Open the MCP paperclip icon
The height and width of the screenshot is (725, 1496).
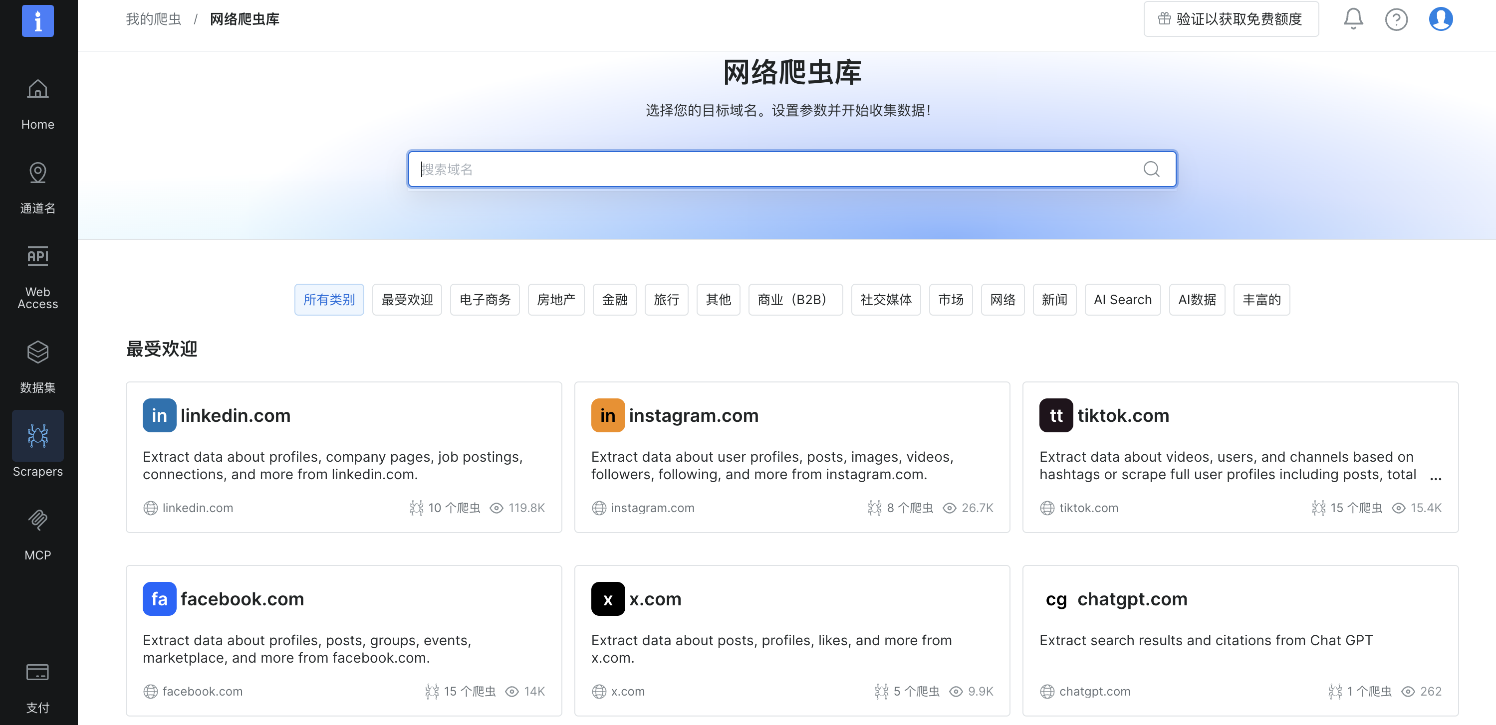point(38,520)
